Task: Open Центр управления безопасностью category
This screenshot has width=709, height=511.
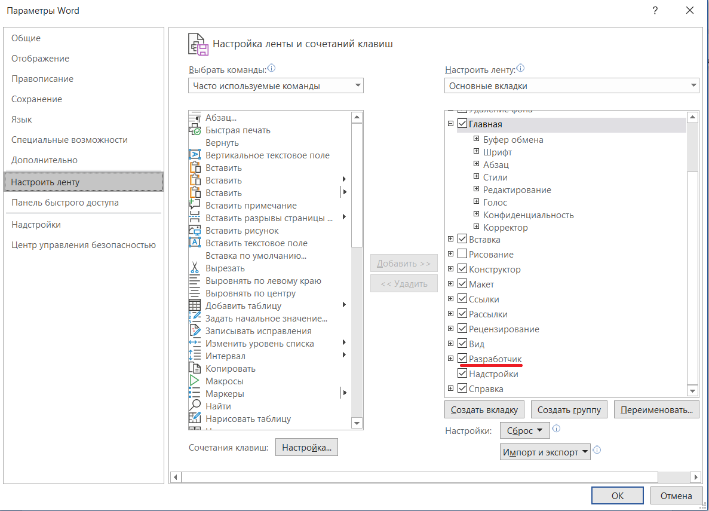Action: (x=83, y=245)
